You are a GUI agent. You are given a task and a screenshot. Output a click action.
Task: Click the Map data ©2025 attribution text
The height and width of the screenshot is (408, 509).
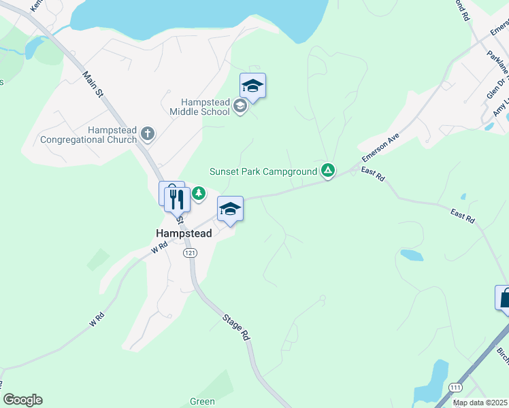pos(480,403)
